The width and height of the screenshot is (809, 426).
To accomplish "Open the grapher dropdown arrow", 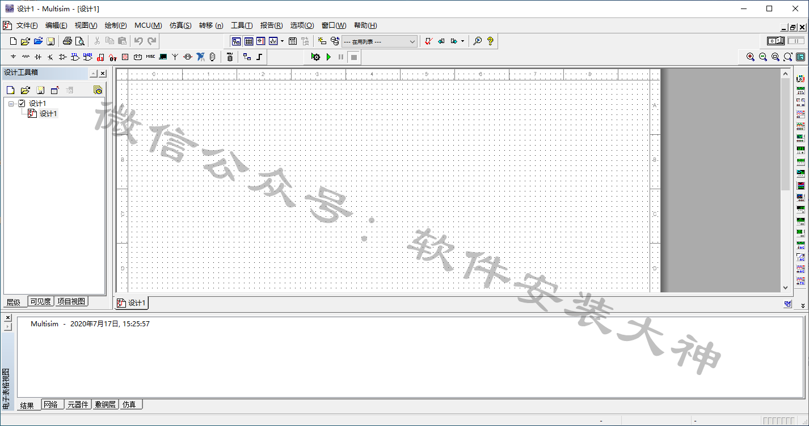I will [282, 41].
